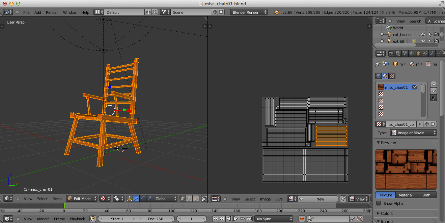
Task: Toggle timeline preview range clock
Action: [x=93, y=219]
